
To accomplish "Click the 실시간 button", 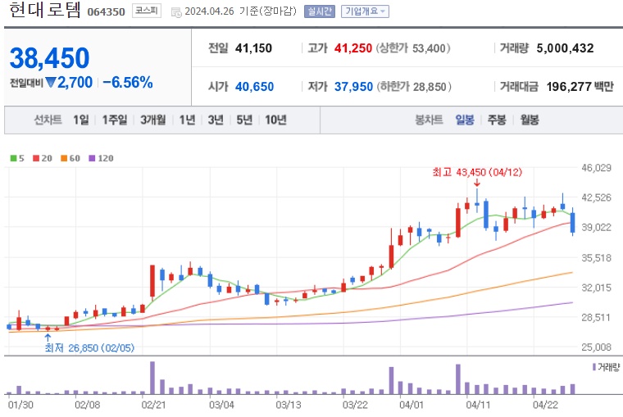I will click(320, 11).
